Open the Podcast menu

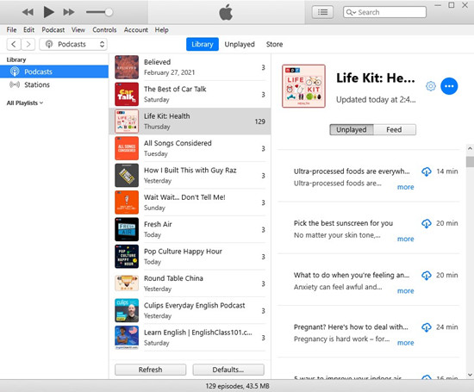(x=53, y=30)
